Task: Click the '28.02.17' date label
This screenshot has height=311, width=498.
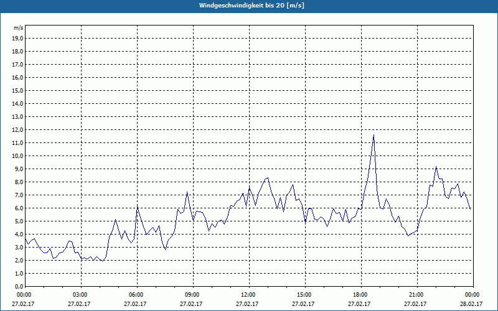Action: (471, 304)
